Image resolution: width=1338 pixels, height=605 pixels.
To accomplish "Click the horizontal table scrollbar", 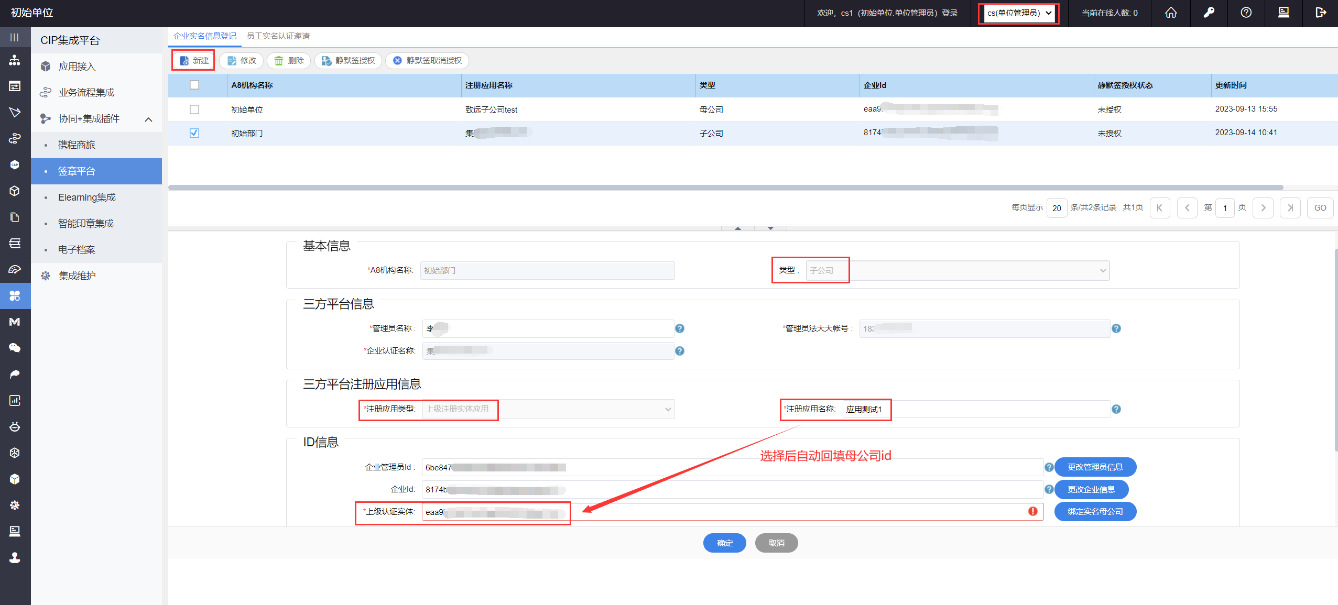I will 725,188.
